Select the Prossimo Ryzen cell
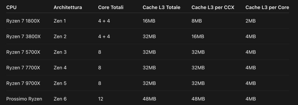The width and height of the screenshot is (298, 105). point(24,99)
